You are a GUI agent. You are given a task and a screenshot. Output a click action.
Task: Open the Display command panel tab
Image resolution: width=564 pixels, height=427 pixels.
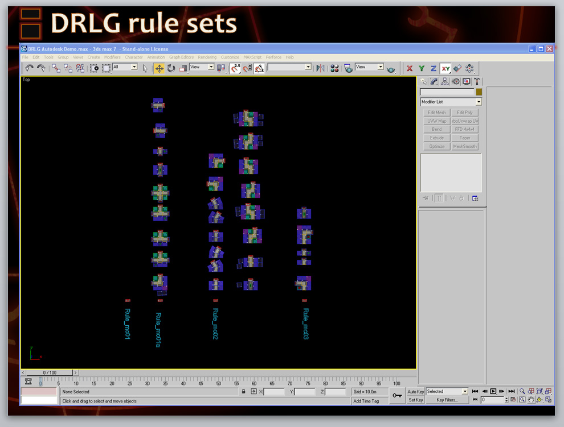point(467,82)
